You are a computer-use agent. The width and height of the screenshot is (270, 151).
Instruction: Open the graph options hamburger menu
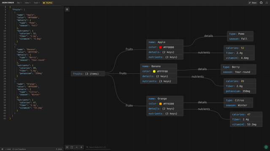coord(67,9)
